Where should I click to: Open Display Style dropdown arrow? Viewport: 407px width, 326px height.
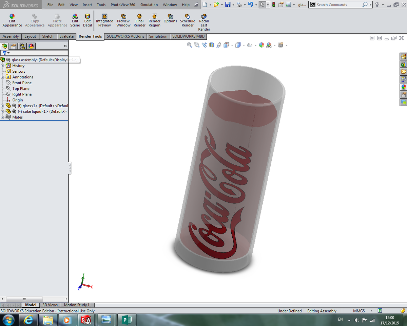[244, 45]
